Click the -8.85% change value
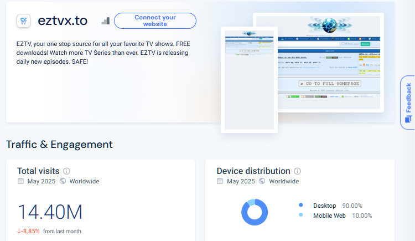Screen dimensions: 415x241 coord(28,231)
